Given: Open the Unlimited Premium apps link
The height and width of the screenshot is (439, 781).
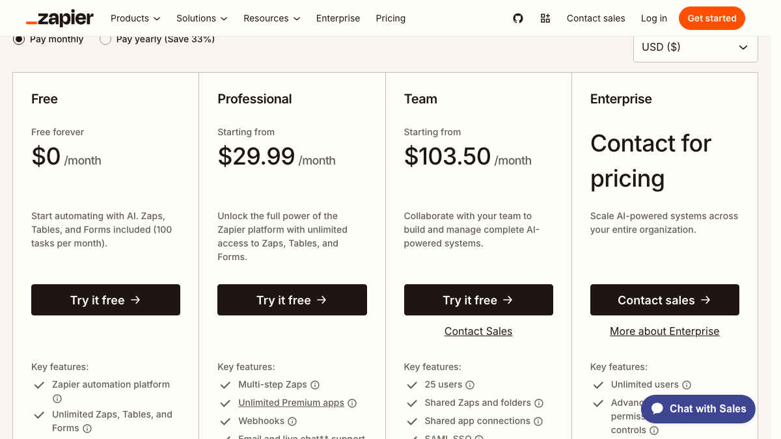Looking at the screenshot, I should (x=291, y=403).
